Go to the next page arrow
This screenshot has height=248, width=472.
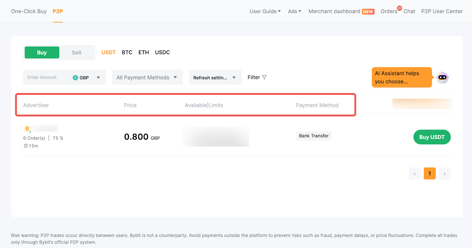[445, 173]
